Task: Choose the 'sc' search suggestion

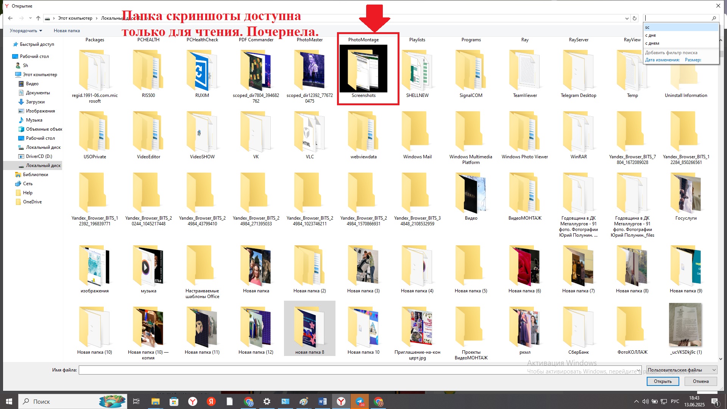Action: [681, 27]
